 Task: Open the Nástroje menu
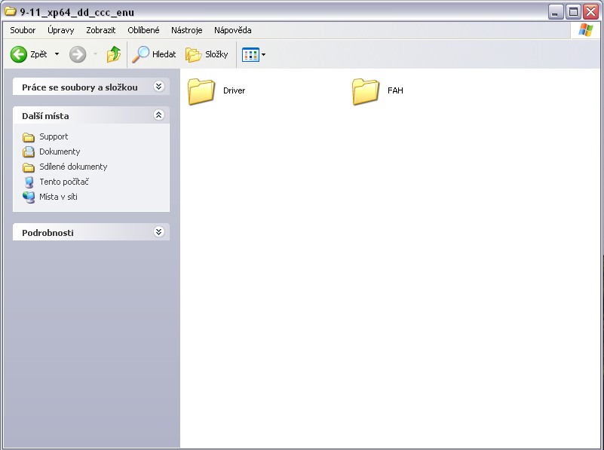(186, 30)
